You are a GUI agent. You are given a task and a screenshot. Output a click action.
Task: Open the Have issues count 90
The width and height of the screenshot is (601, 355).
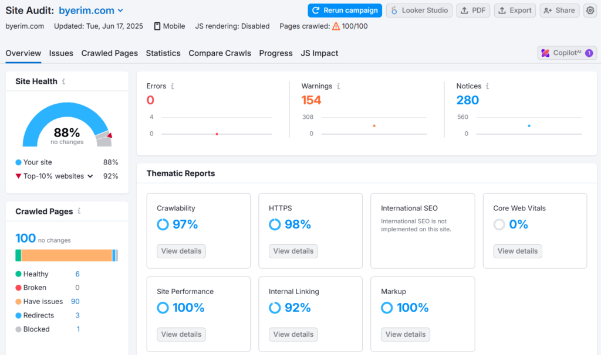75,302
